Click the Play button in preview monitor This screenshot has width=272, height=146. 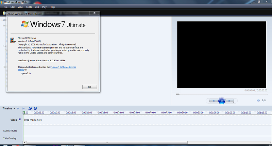(x=222, y=101)
